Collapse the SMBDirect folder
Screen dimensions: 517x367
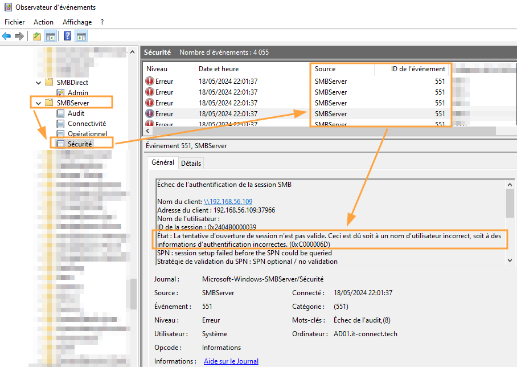pyautogui.click(x=39, y=83)
